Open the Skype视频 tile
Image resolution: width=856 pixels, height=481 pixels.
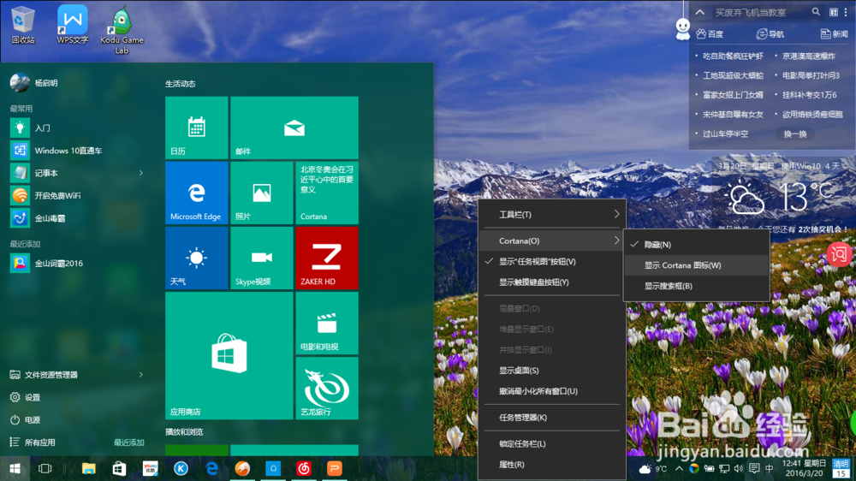[x=261, y=258]
